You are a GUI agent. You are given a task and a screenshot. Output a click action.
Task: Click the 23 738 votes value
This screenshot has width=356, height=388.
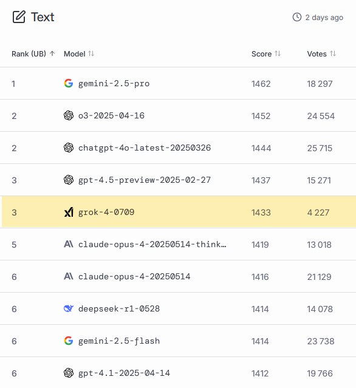[x=321, y=341]
